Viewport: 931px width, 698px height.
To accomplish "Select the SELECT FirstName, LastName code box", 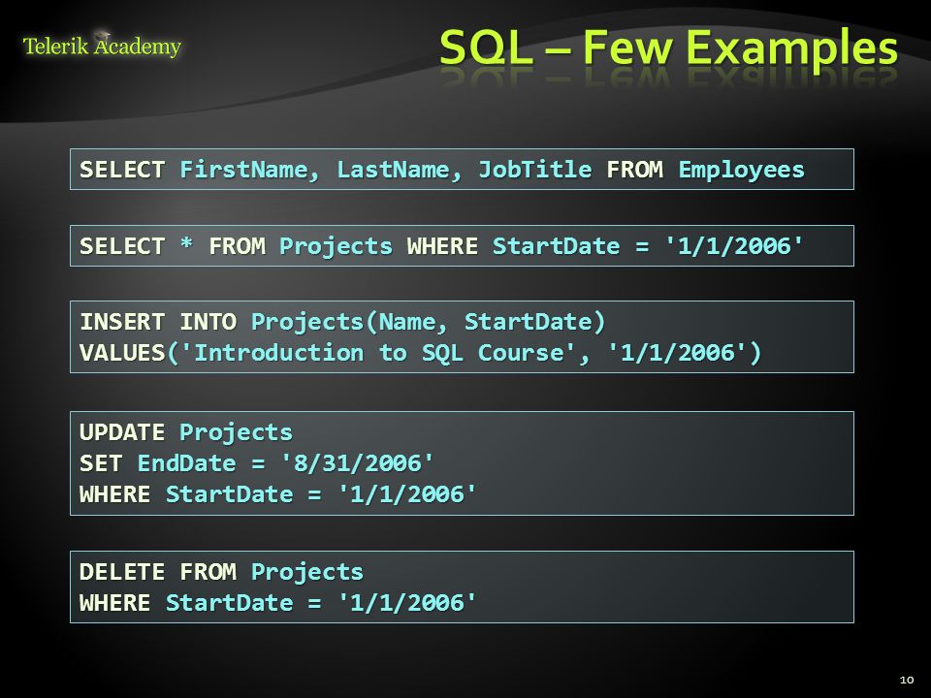I will click(x=462, y=169).
